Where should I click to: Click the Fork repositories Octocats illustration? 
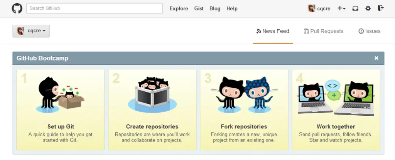click(x=244, y=95)
